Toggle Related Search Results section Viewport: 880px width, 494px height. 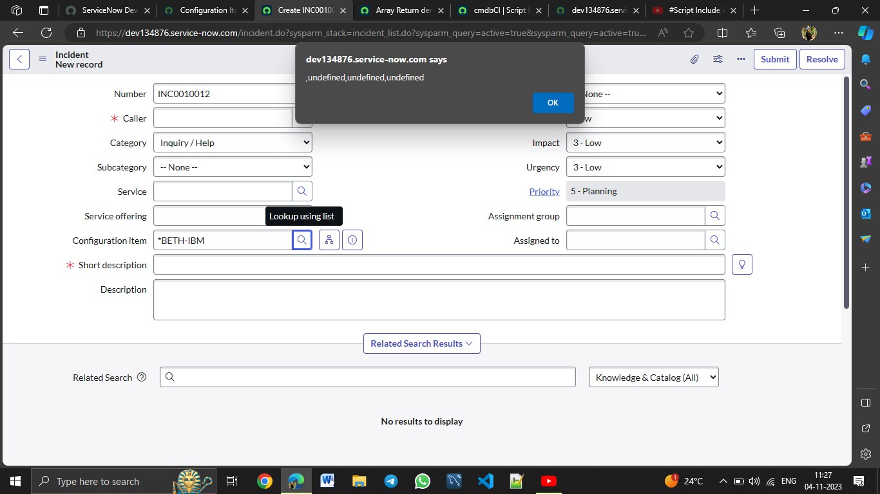(421, 343)
